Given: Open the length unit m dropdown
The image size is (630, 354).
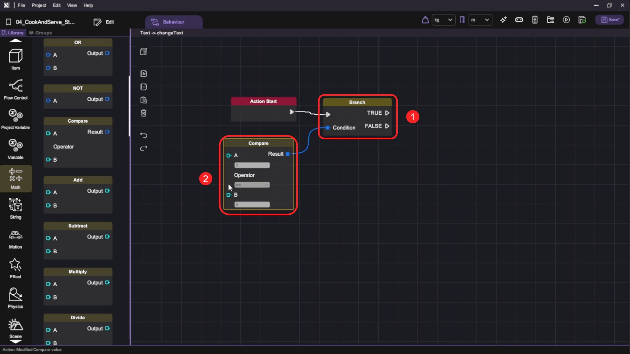Looking at the screenshot, I should (480, 20).
